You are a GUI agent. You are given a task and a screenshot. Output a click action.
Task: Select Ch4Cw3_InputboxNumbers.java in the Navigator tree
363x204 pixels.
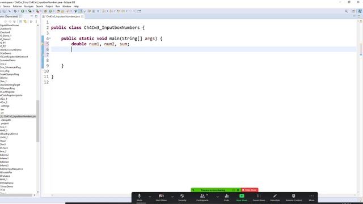point(20,116)
